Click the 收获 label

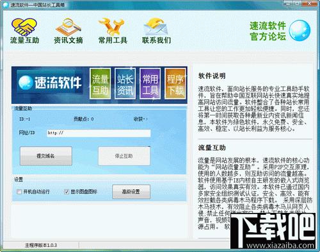(140, 119)
